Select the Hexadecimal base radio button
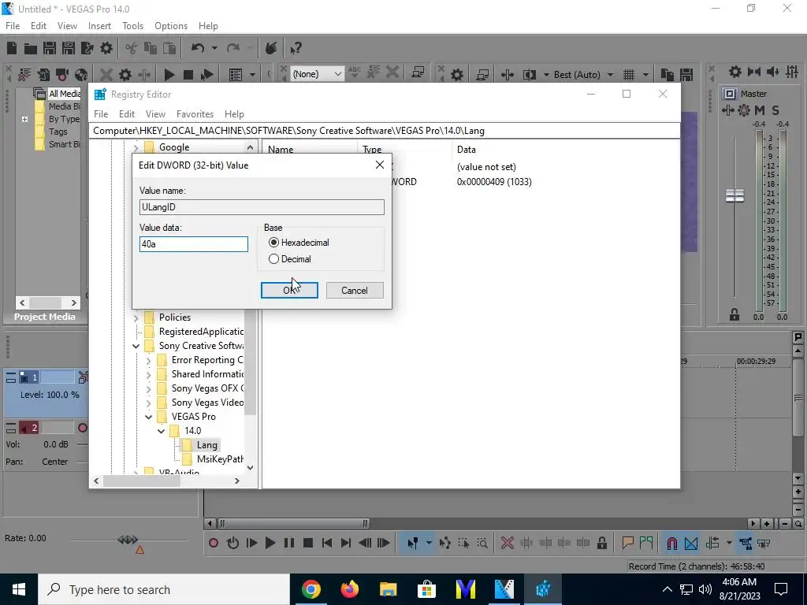Image resolution: width=807 pixels, height=605 pixels. pos(273,243)
